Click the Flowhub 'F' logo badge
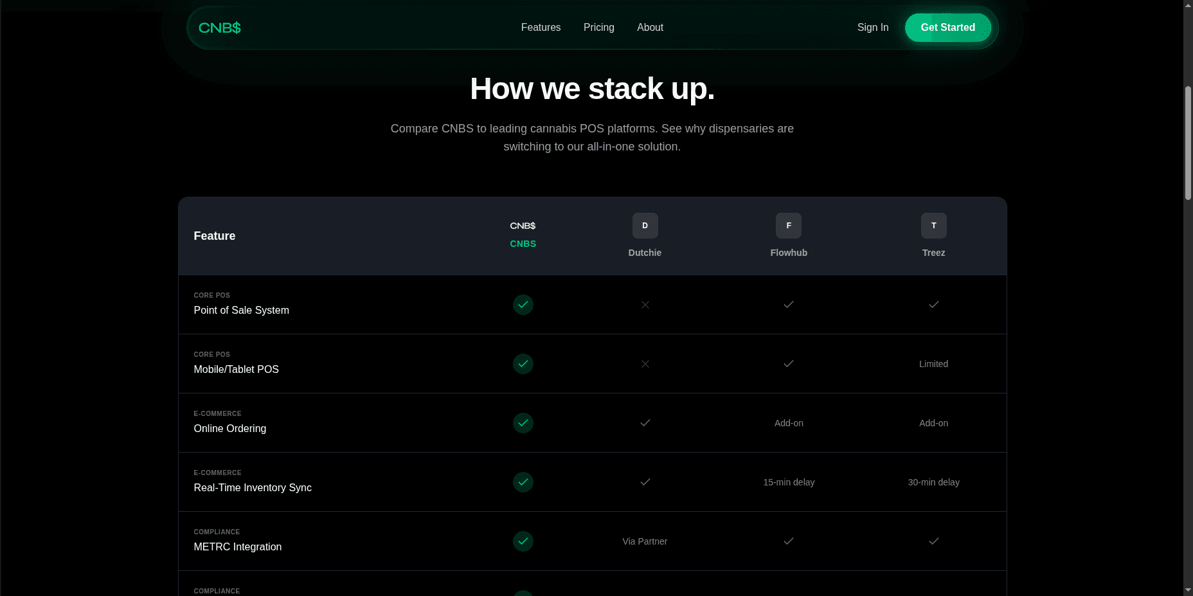Image resolution: width=1193 pixels, height=596 pixels. point(789,226)
